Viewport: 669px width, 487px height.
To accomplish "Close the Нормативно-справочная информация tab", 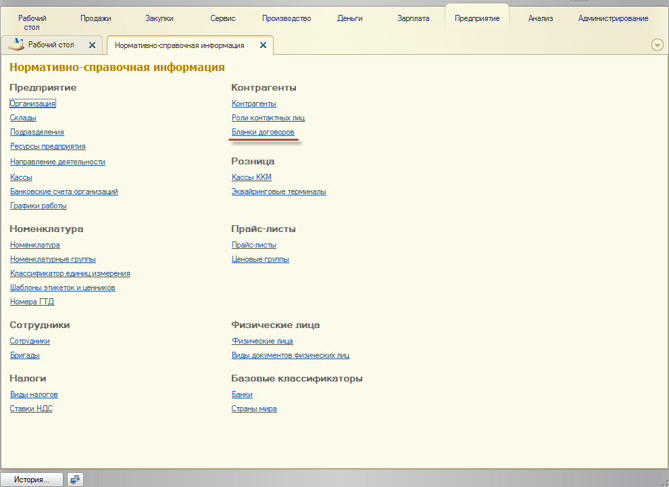I will (264, 45).
